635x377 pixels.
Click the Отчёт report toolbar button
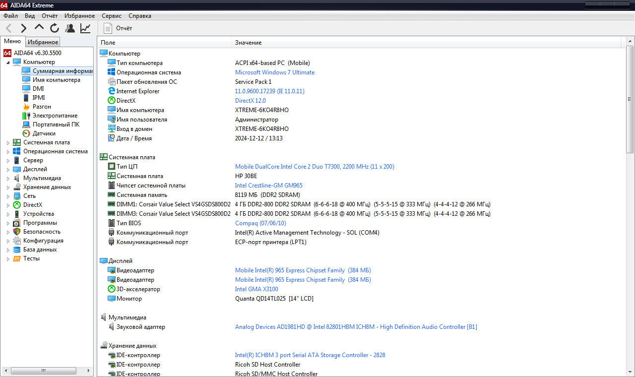(118, 28)
